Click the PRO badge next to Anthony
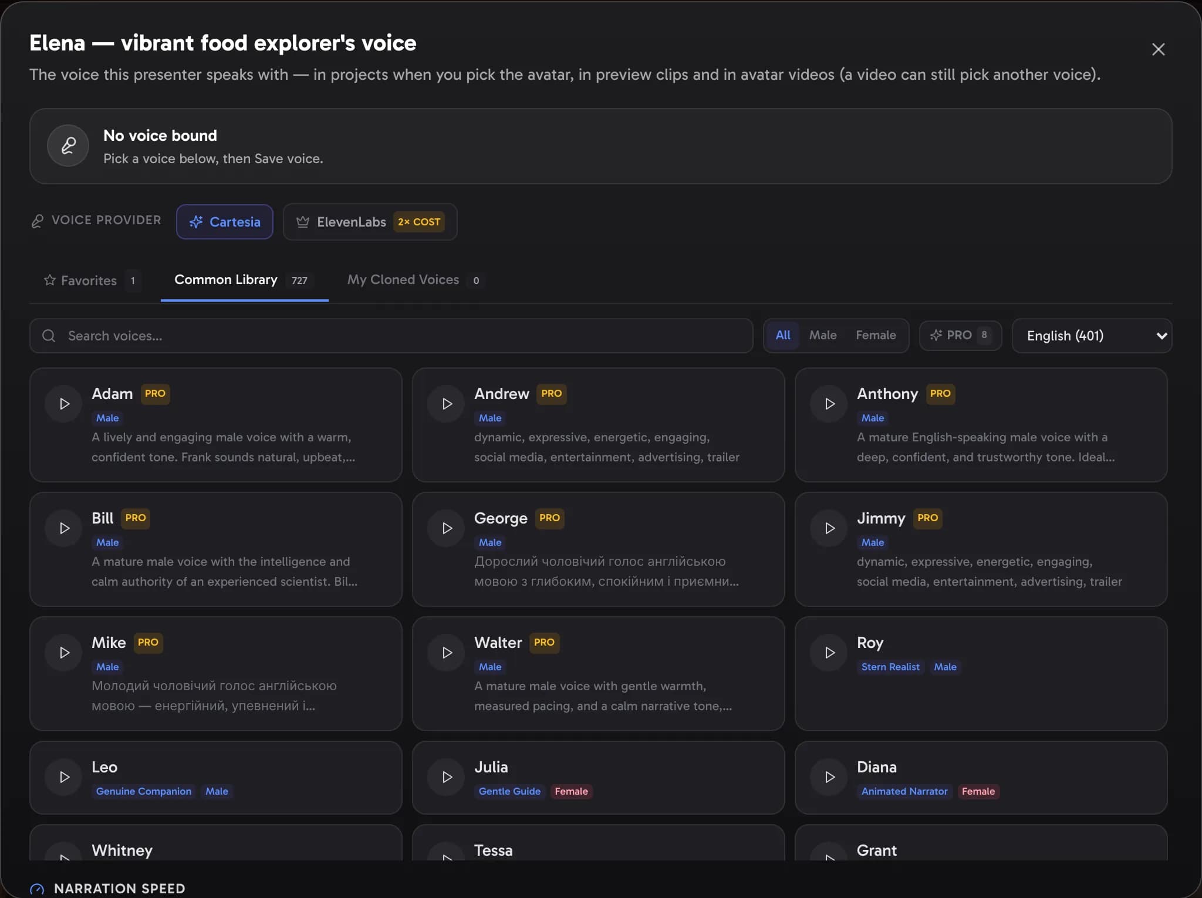 (940, 394)
